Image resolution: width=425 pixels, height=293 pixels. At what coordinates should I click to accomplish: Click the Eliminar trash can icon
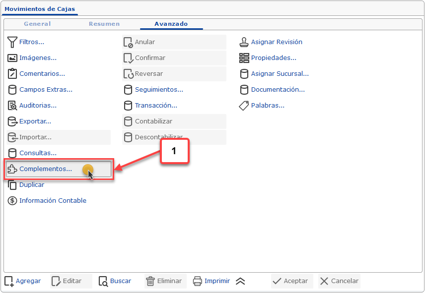(150, 281)
